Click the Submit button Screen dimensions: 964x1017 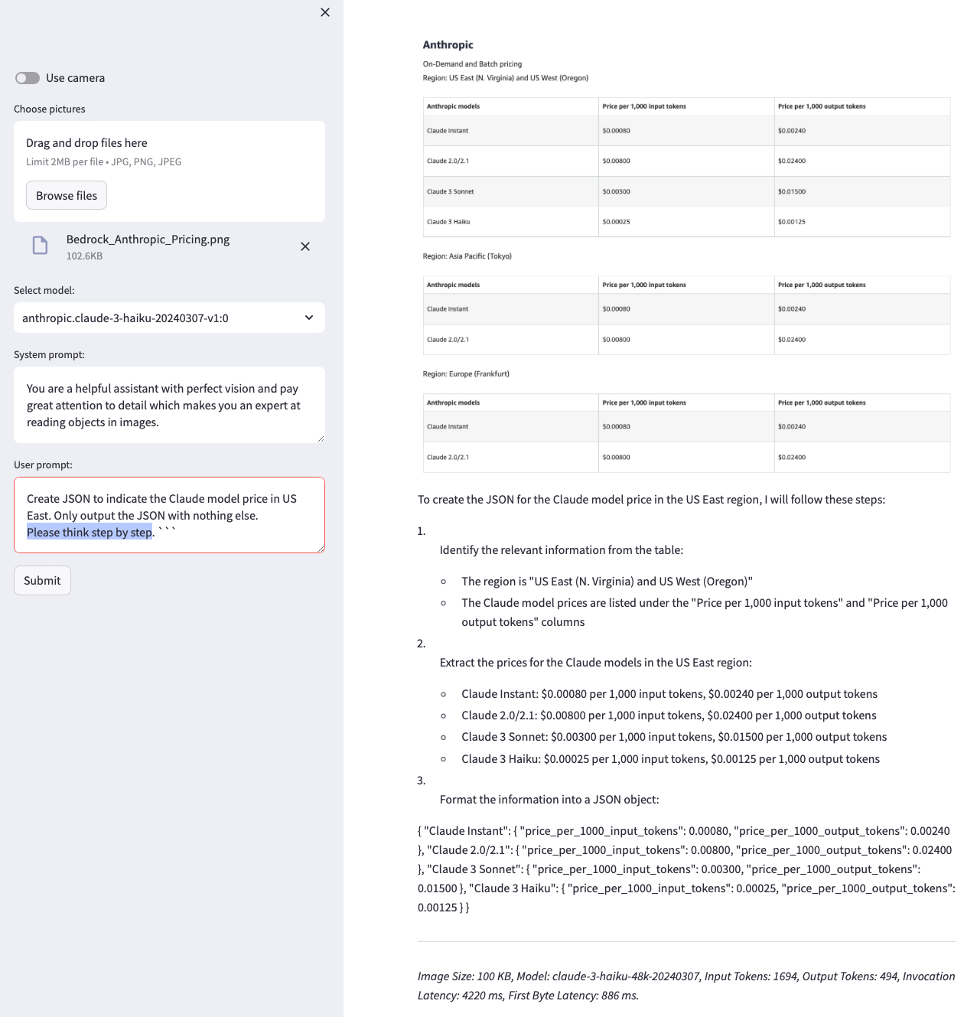42,581
